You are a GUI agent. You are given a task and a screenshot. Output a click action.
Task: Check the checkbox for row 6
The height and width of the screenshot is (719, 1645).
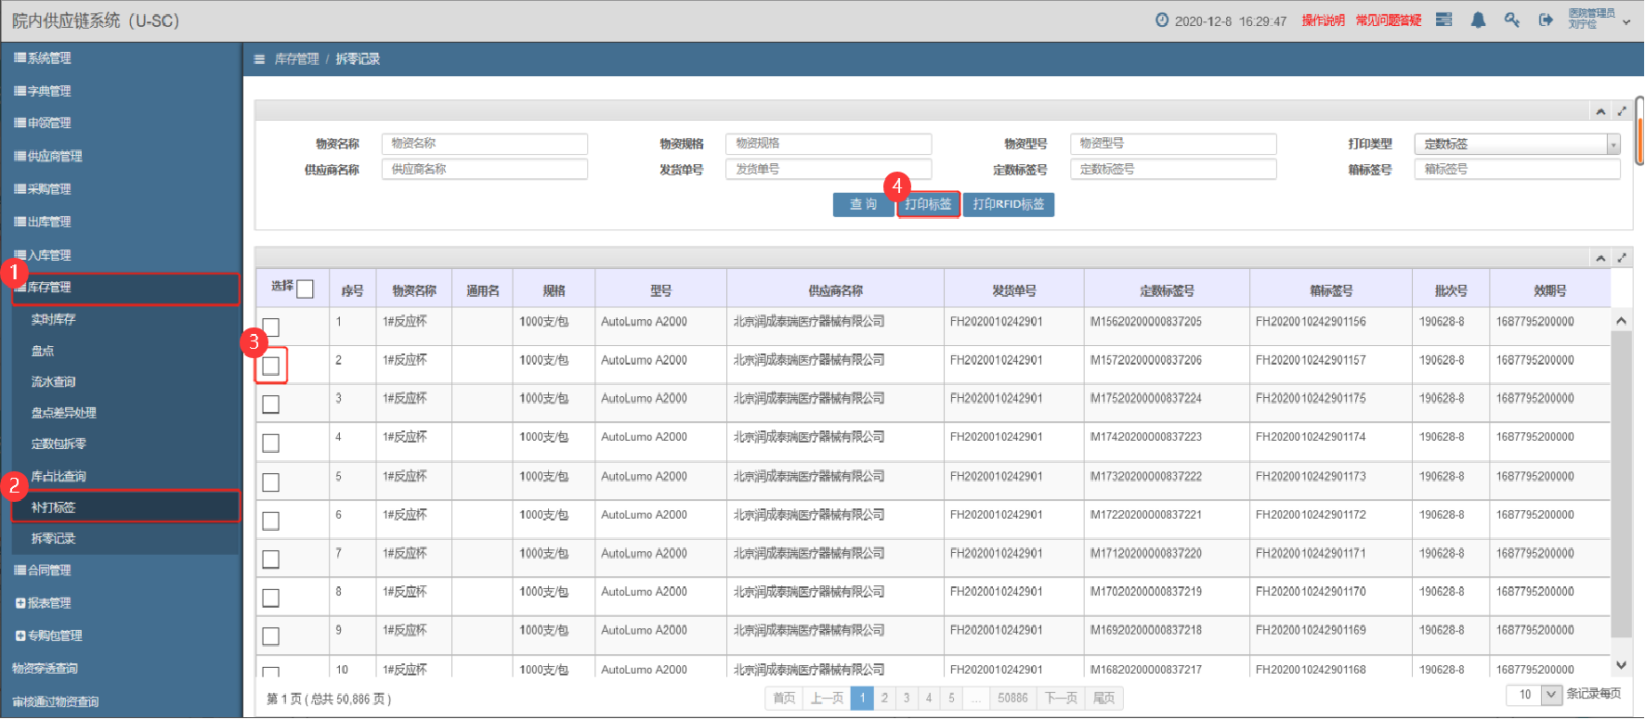(270, 520)
